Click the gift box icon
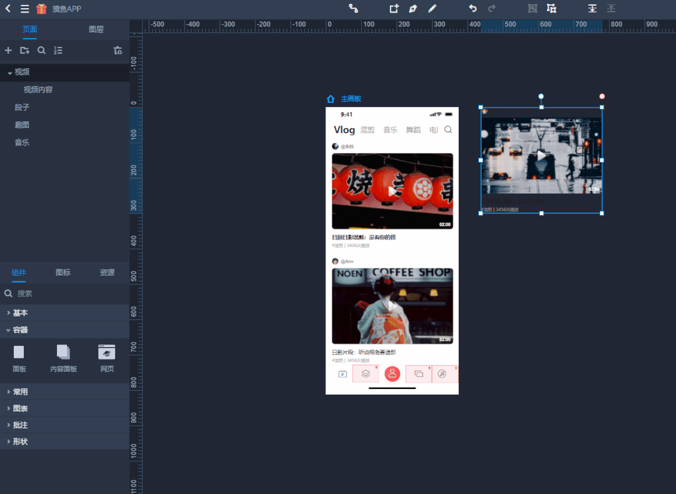676x494 pixels. 41,9
